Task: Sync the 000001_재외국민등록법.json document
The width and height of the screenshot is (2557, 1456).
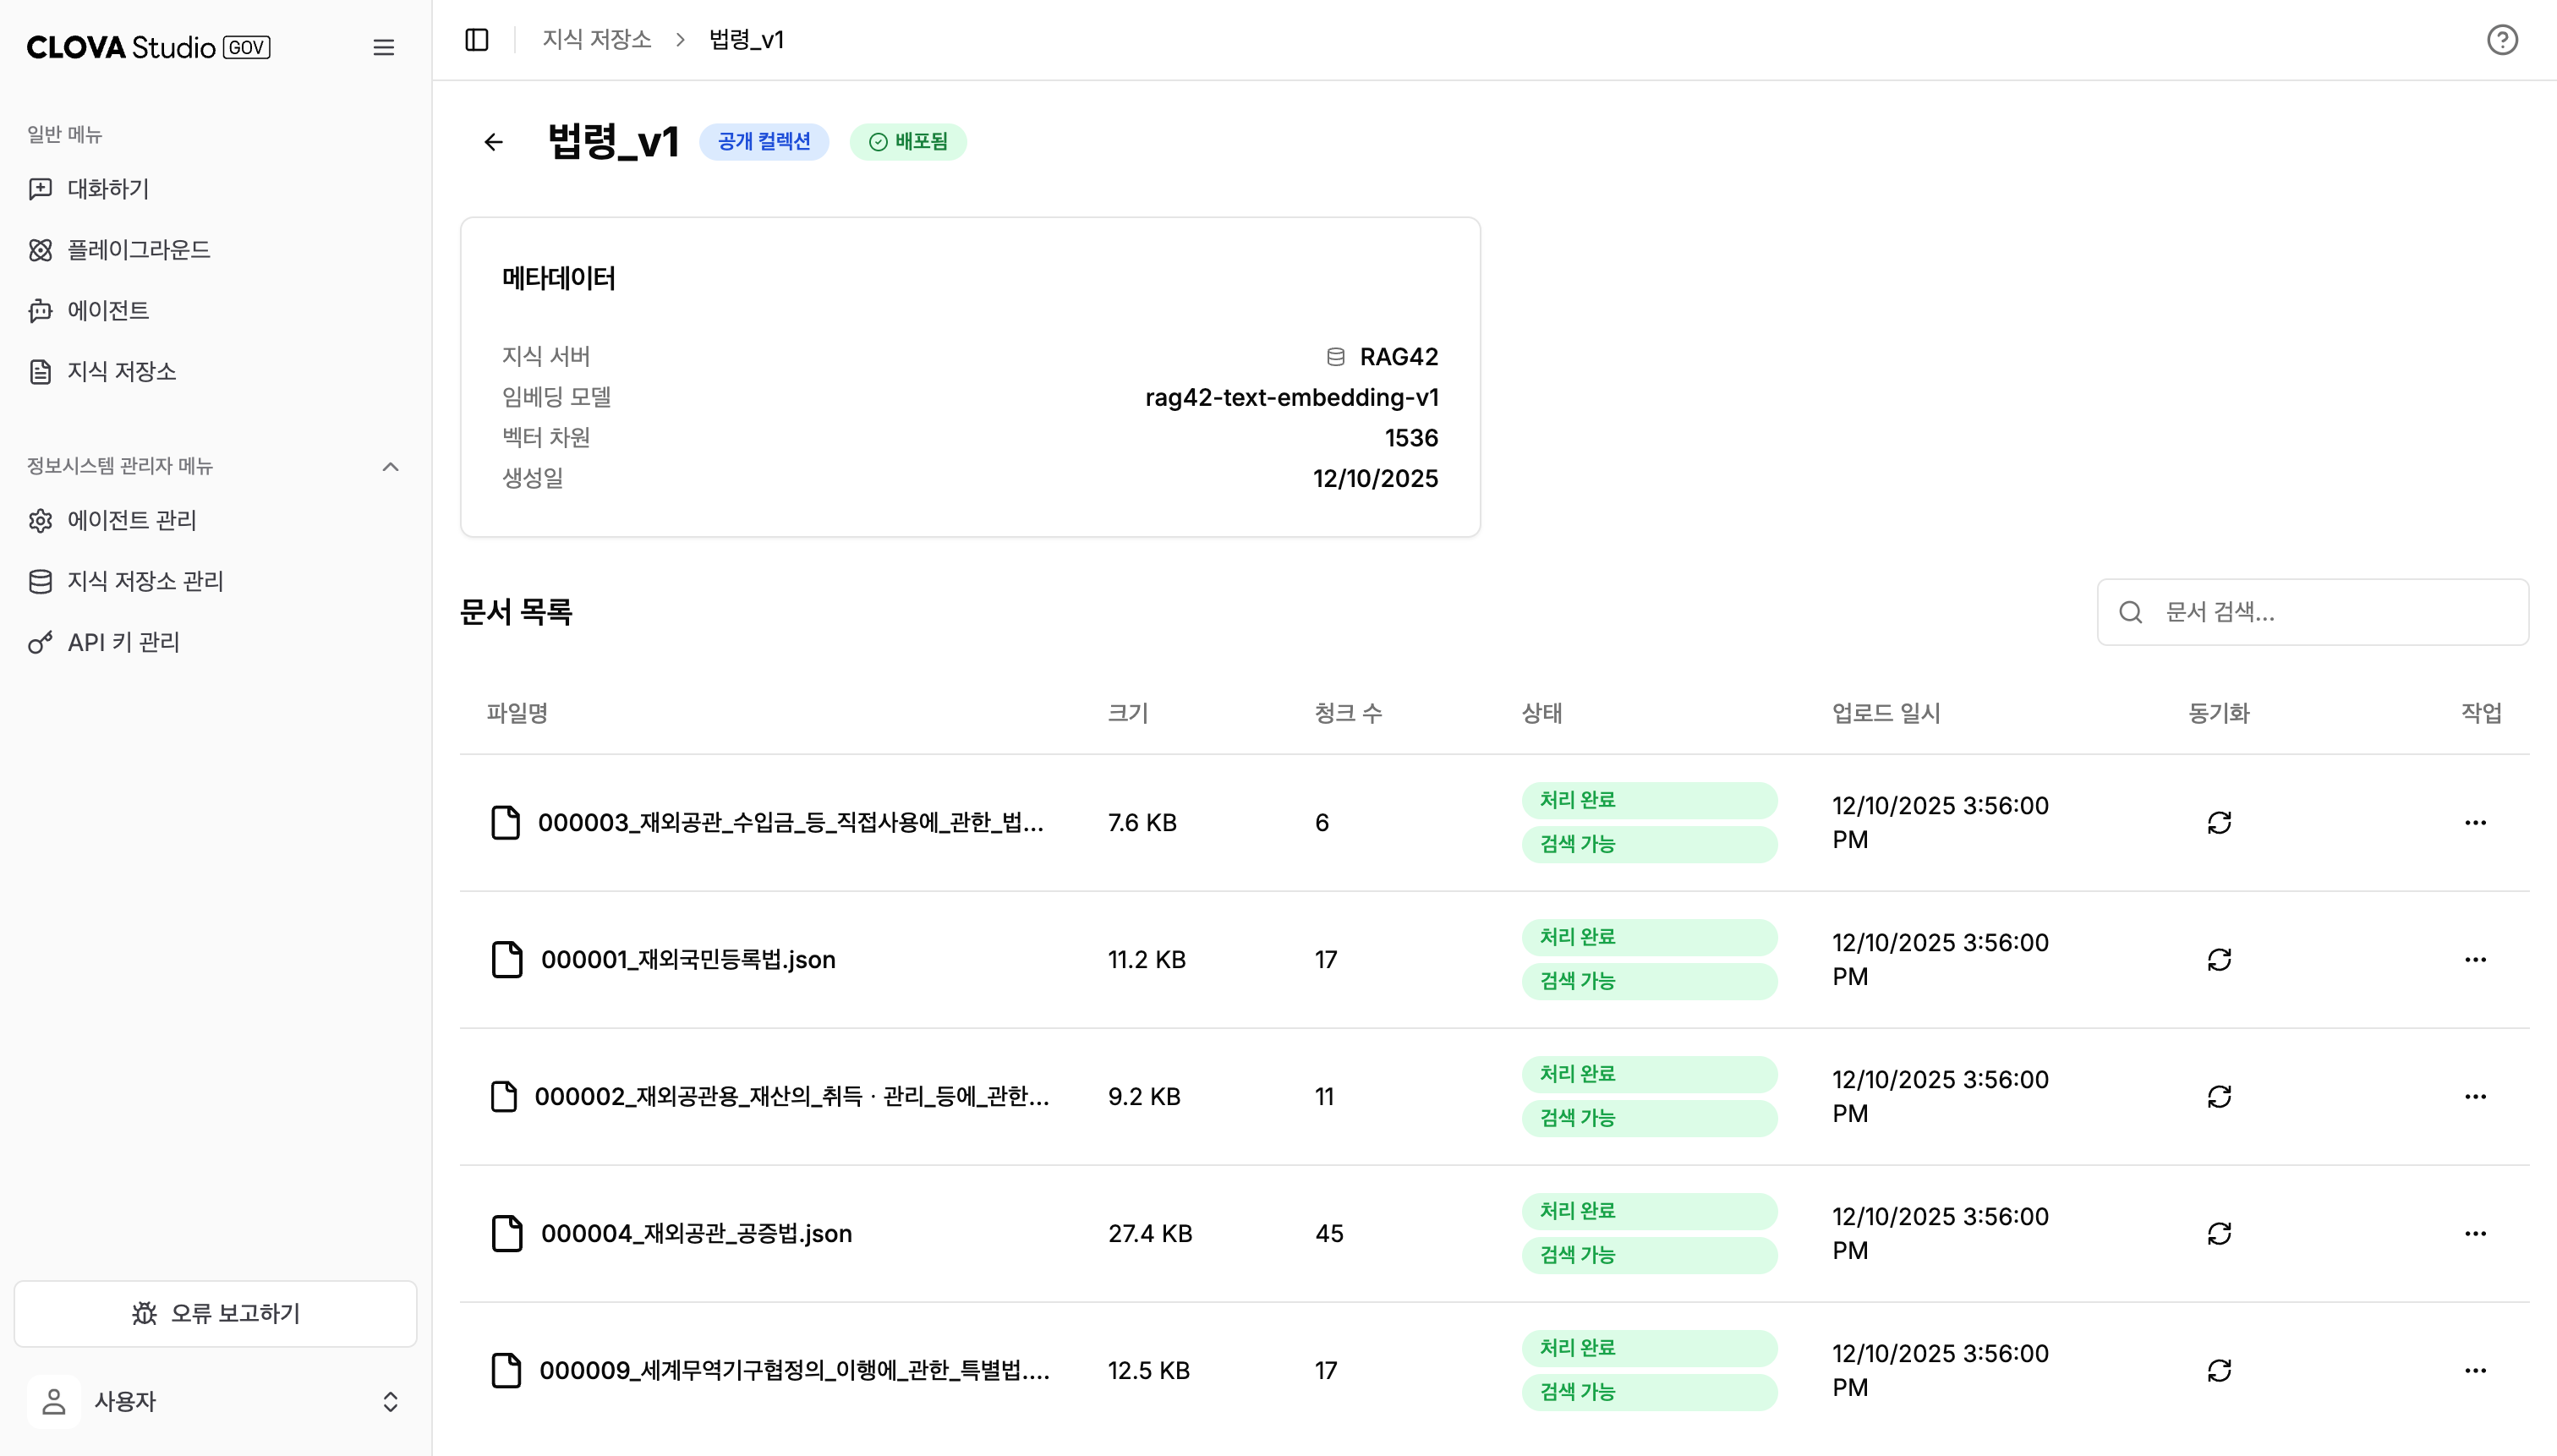Action: 2219,959
